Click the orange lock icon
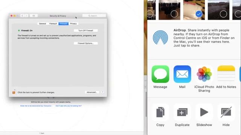 [14, 92]
